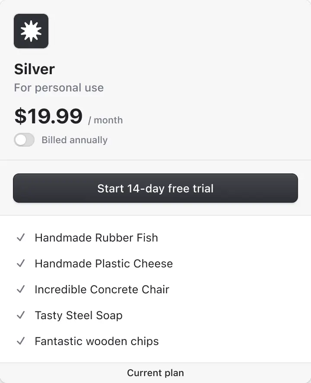Click the Fantastic wooden chips feature text
This screenshot has width=311, height=383.
(x=97, y=341)
